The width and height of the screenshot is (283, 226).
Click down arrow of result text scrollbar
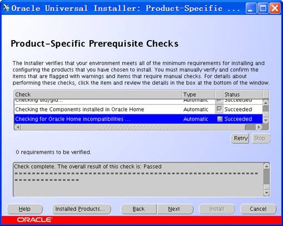[x=266, y=193]
